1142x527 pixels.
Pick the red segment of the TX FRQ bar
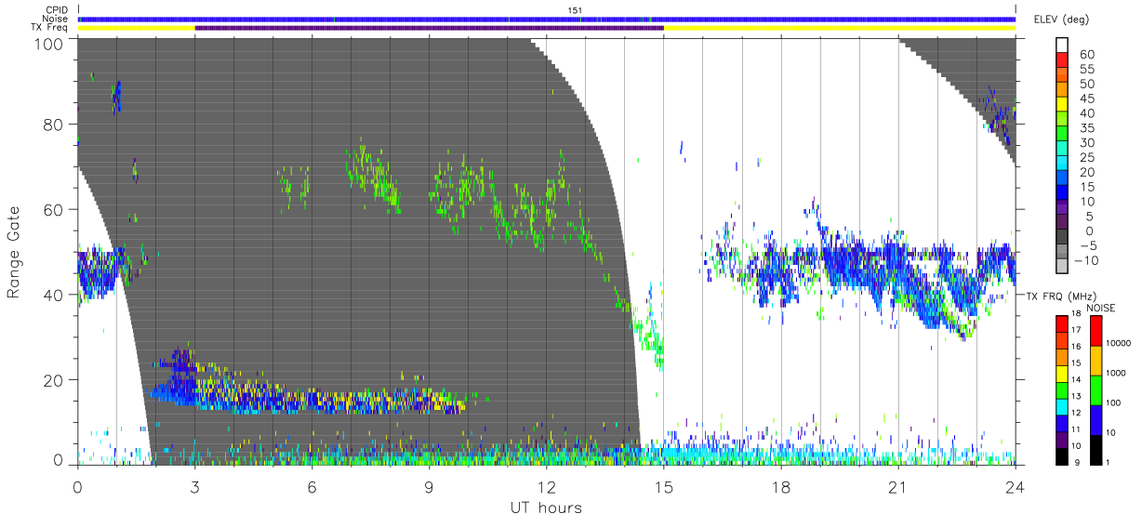point(1062,324)
